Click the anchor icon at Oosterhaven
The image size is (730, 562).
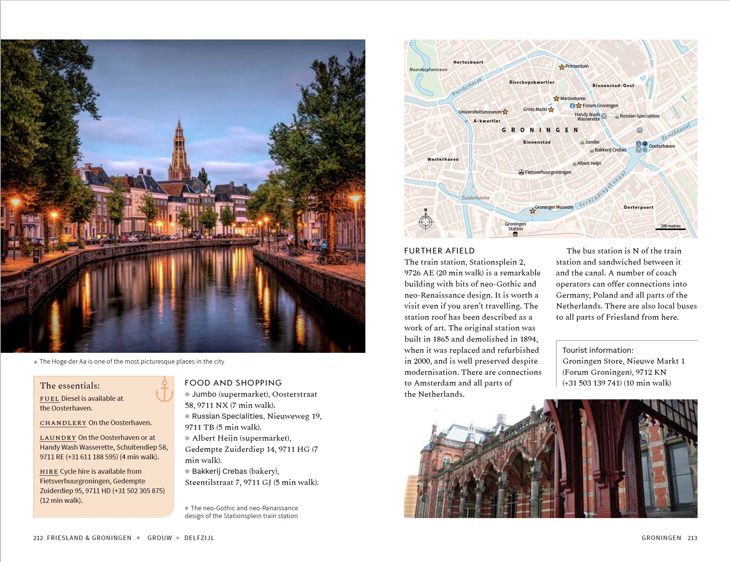coord(639,144)
